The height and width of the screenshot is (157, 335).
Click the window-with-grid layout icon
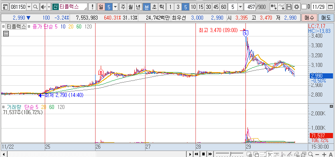249,154
